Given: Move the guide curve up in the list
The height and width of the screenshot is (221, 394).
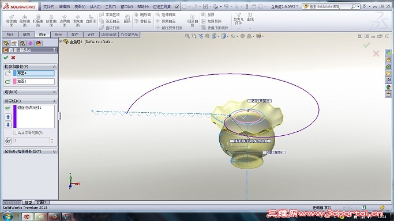Looking at the screenshot, I should [8, 117].
